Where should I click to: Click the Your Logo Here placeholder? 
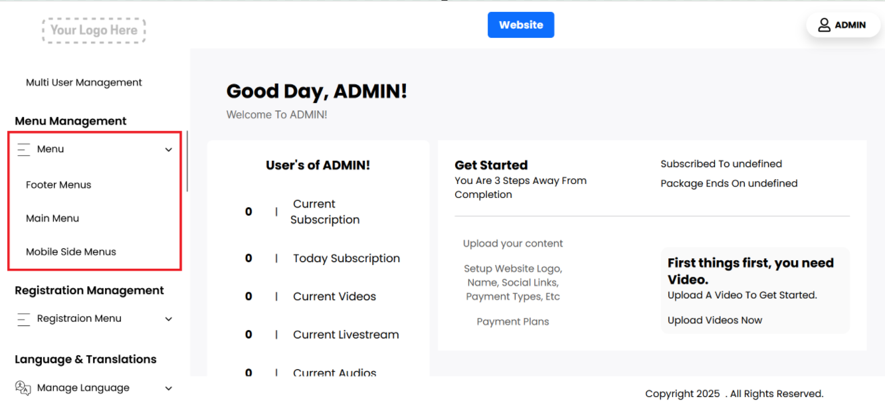coord(94,31)
